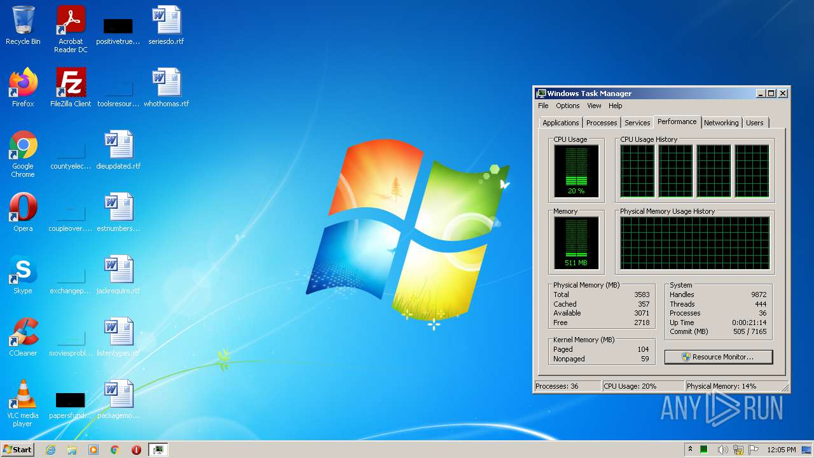Image resolution: width=814 pixels, height=458 pixels.
Task: Launch the FileZilla Client shortcut
Action: point(71,88)
